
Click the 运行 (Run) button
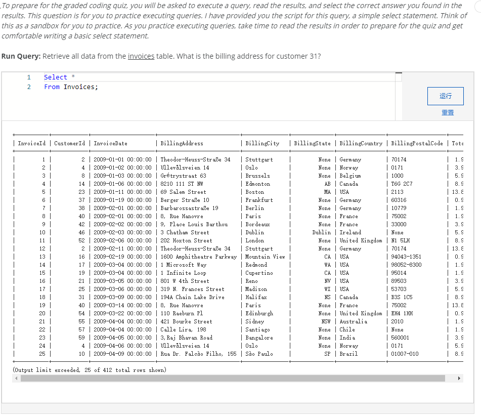point(445,96)
